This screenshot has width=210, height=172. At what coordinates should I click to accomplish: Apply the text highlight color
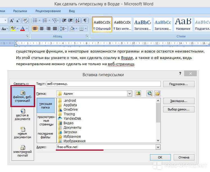pyautogui.click(x=13, y=29)
